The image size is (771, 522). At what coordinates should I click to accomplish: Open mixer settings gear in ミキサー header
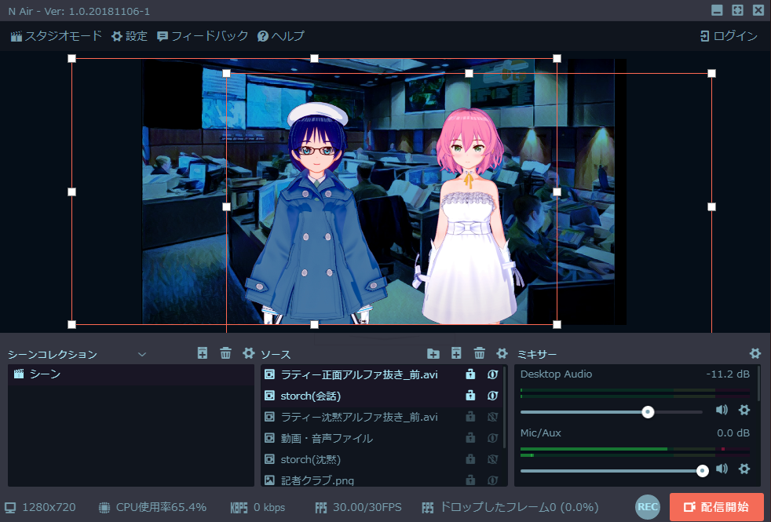point(755,354)
